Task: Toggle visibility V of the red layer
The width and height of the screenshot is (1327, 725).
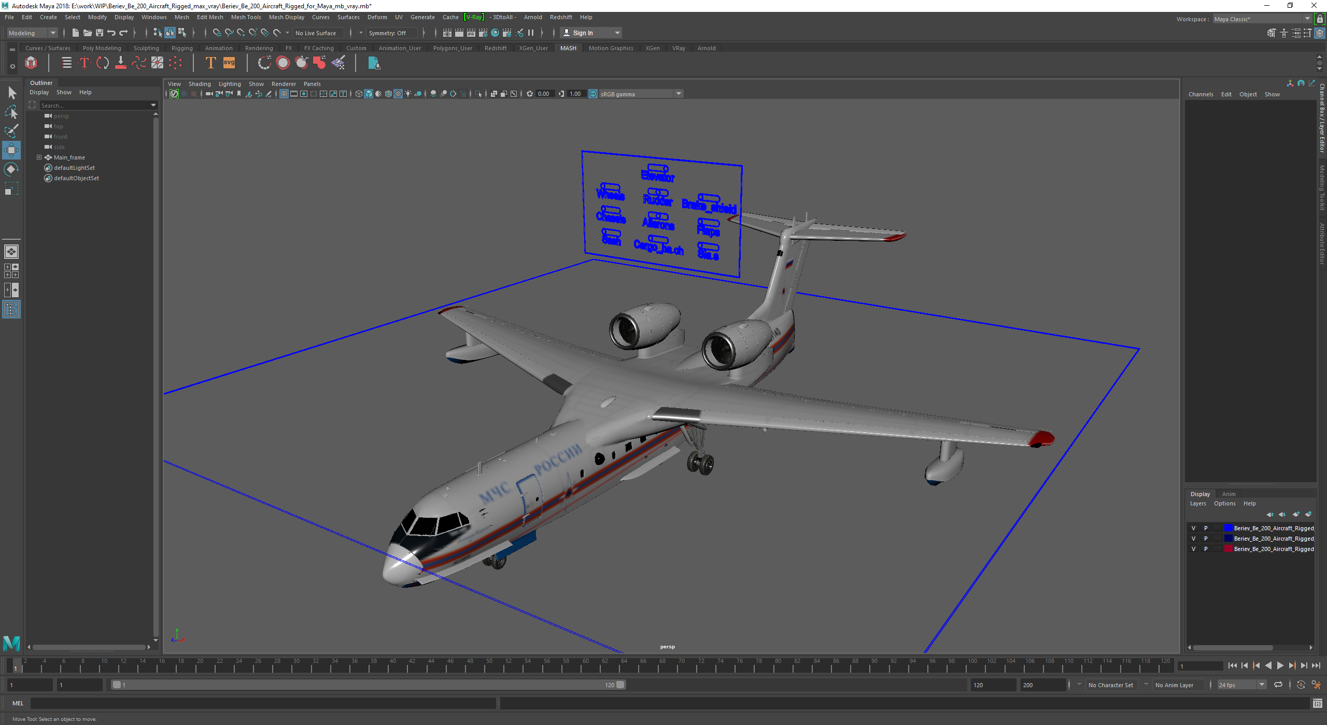Action: 1194,549
